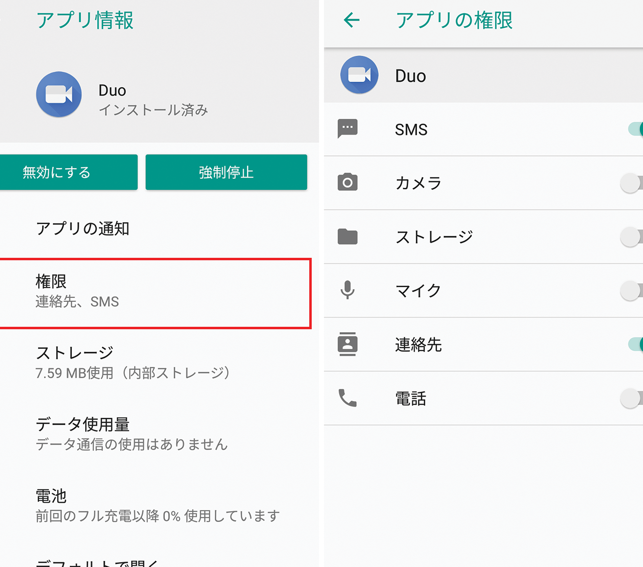The image size is (643, 567).
Task: Enable the カメラ permission switch
Action: (x=631, y=183)
